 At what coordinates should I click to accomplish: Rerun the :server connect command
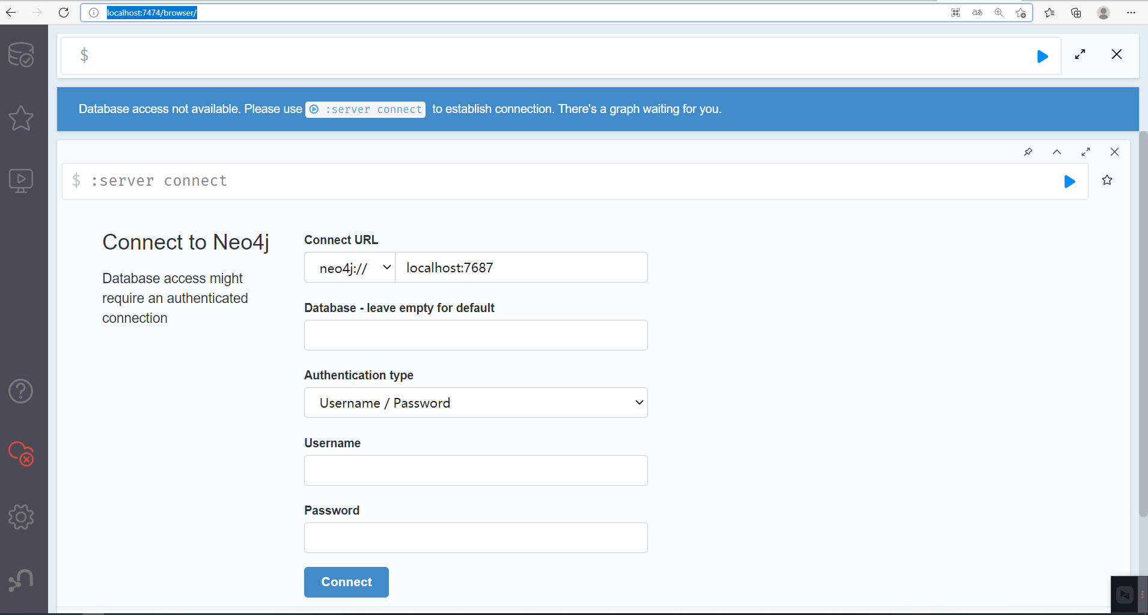click(x=1069, y=182)
